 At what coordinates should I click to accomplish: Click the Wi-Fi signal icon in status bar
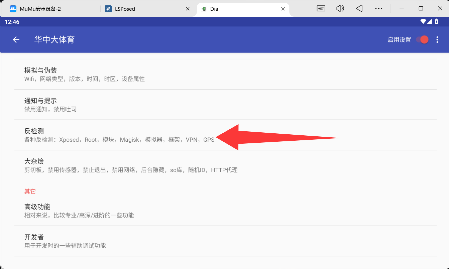[x=423, y=22]
